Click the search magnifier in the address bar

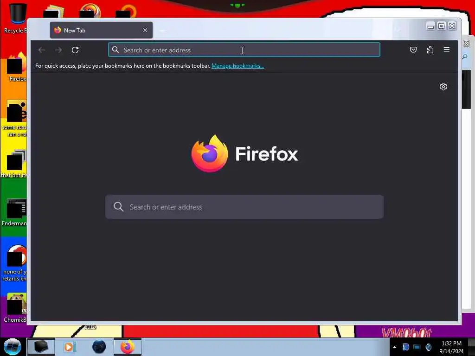point(116,50)
